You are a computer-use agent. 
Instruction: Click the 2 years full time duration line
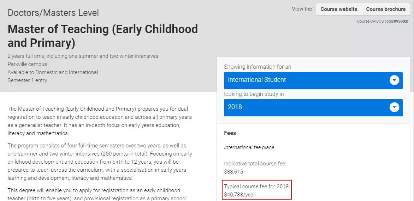(83, 56)
